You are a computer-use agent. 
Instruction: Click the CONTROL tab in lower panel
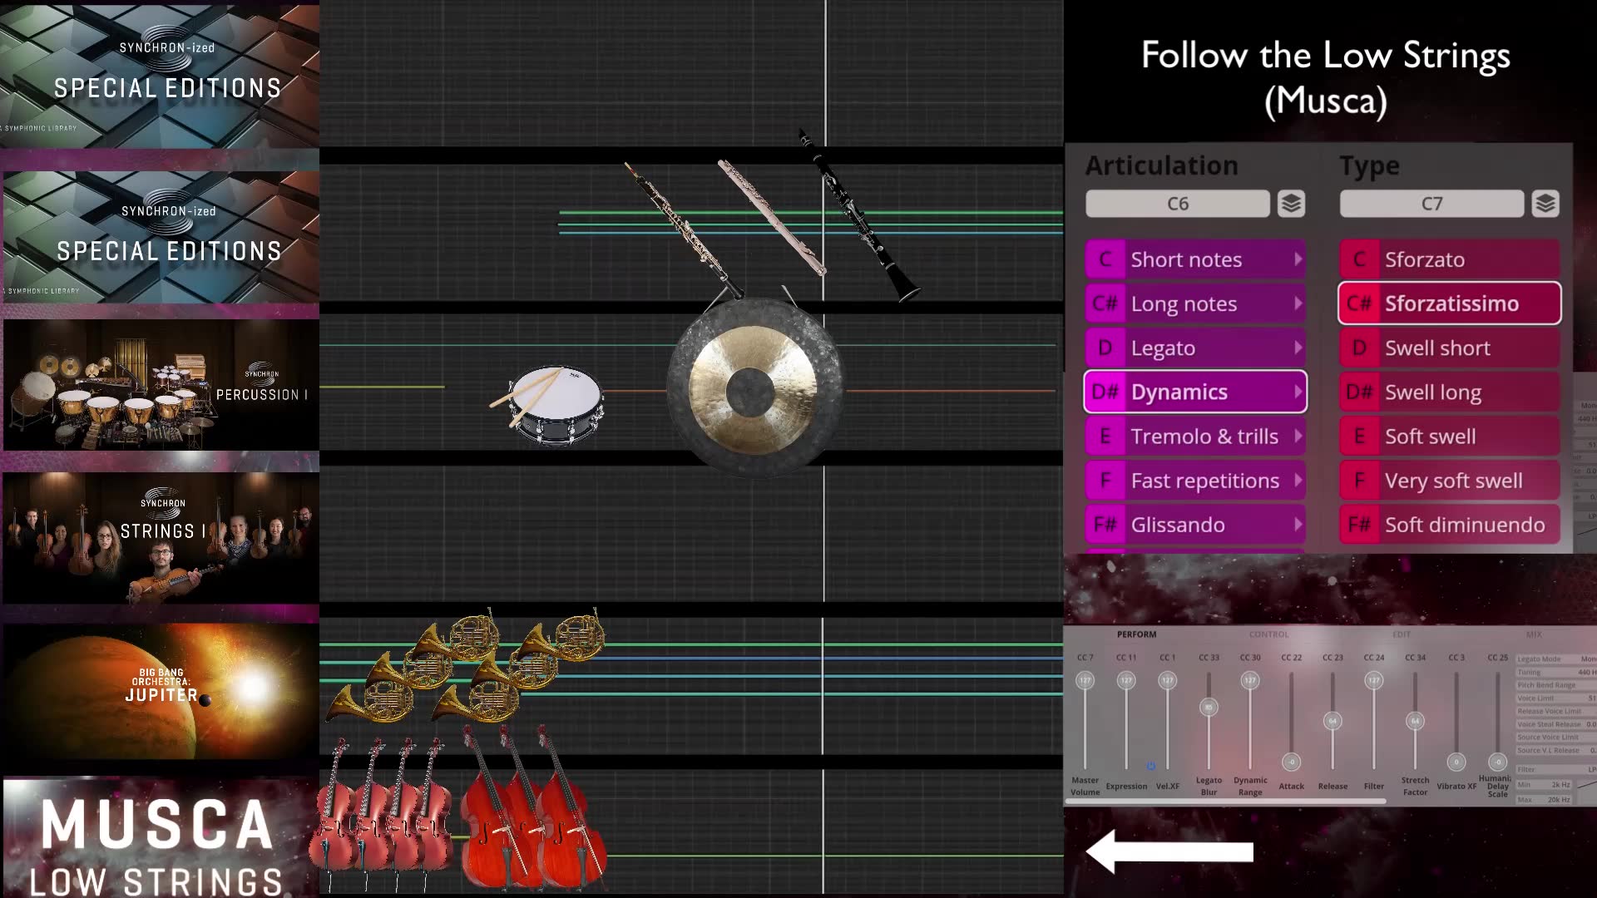pos(1269,634)
